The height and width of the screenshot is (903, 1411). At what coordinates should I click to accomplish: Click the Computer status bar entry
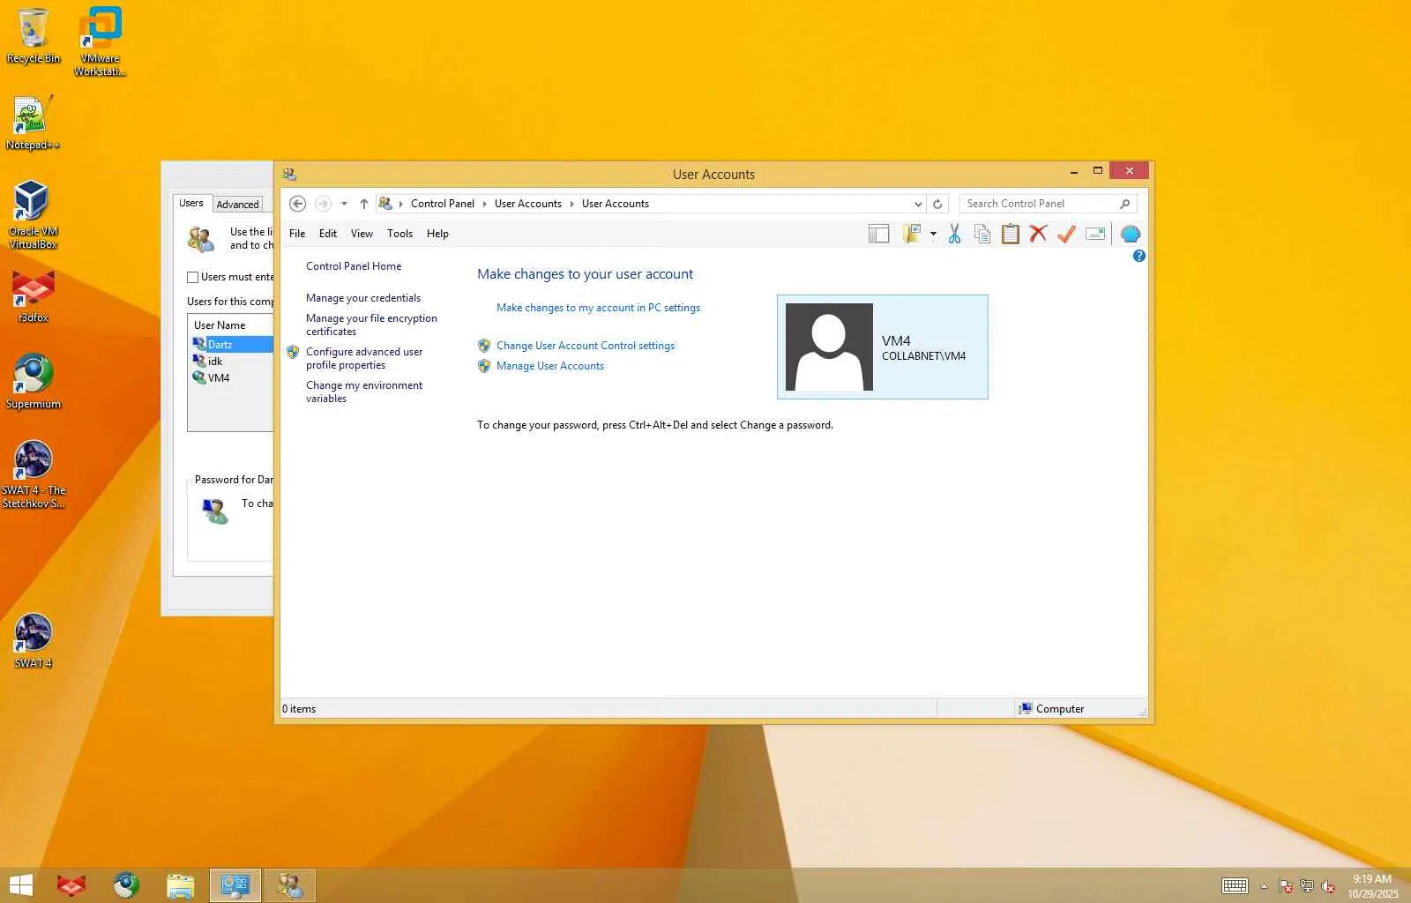point(1051,709)
